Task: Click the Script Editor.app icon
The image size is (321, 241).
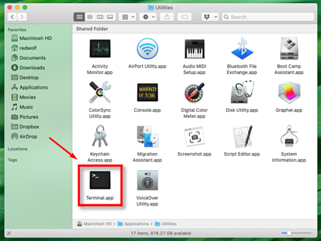Action: click(x=242, y=136)
